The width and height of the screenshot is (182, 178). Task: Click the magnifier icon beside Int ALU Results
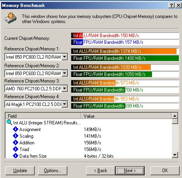(x=9, y=122)
